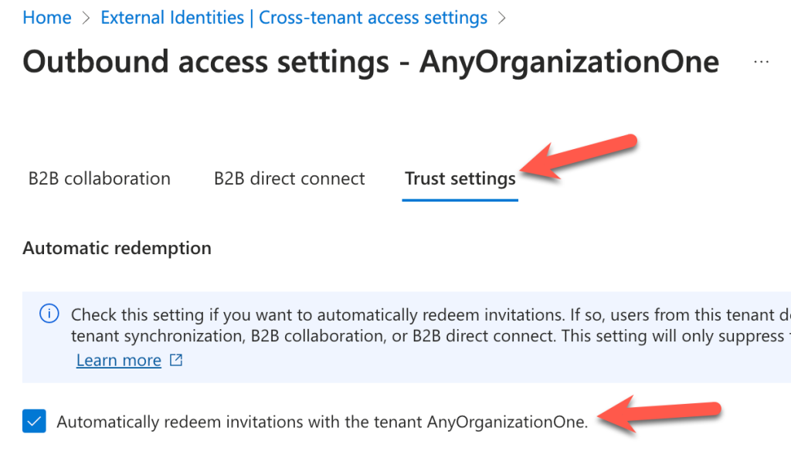Go to External Identities Cross-tenant access settings
Viewport: 791px width, 465px height.
tap(295, 17)
